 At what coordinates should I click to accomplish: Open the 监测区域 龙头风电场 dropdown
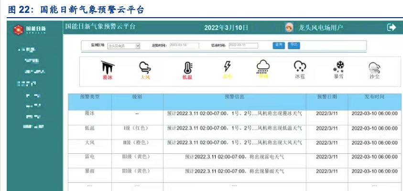124,46
